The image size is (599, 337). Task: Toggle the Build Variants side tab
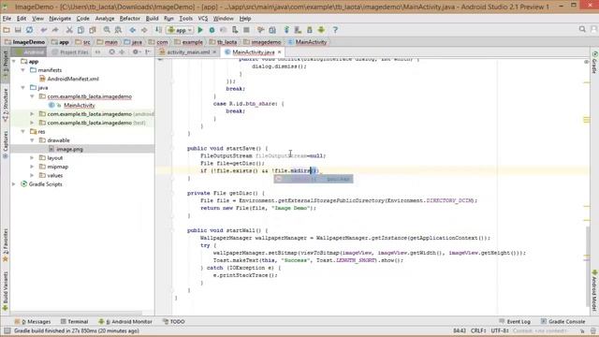pos(6,291)
